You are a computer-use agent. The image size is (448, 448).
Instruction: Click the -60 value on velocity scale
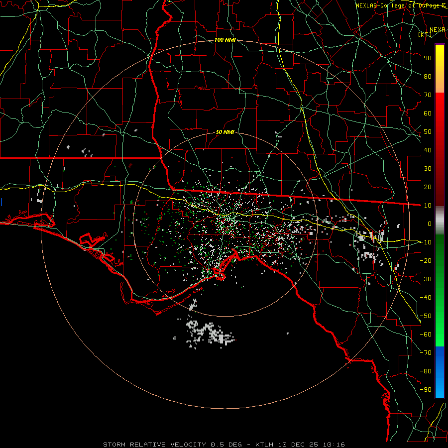pyautogui.click(x=426, y=335)
